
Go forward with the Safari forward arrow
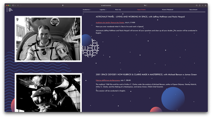(21, 5)
